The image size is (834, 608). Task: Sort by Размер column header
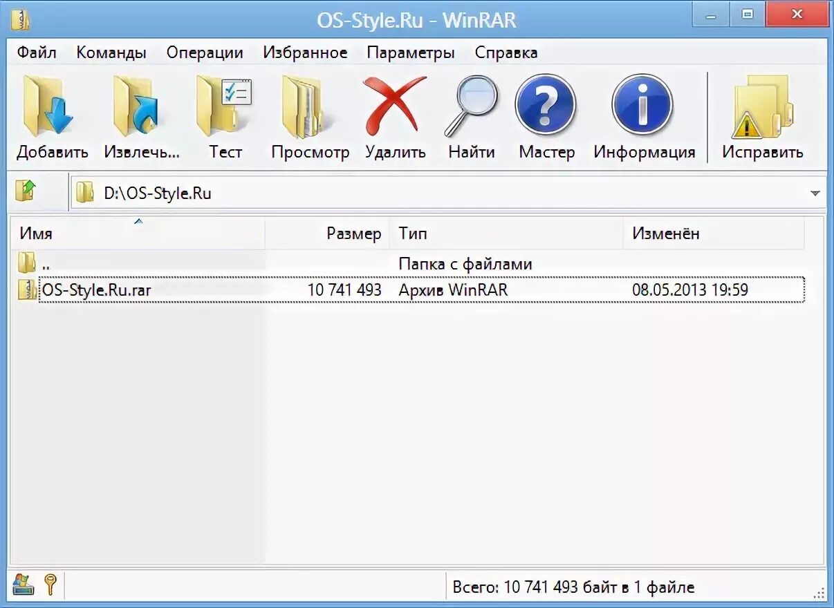tap(327, 234)
